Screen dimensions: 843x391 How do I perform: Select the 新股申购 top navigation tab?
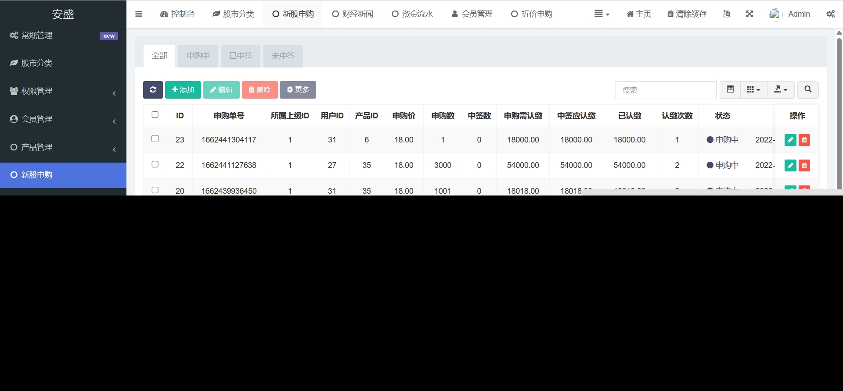293,14
